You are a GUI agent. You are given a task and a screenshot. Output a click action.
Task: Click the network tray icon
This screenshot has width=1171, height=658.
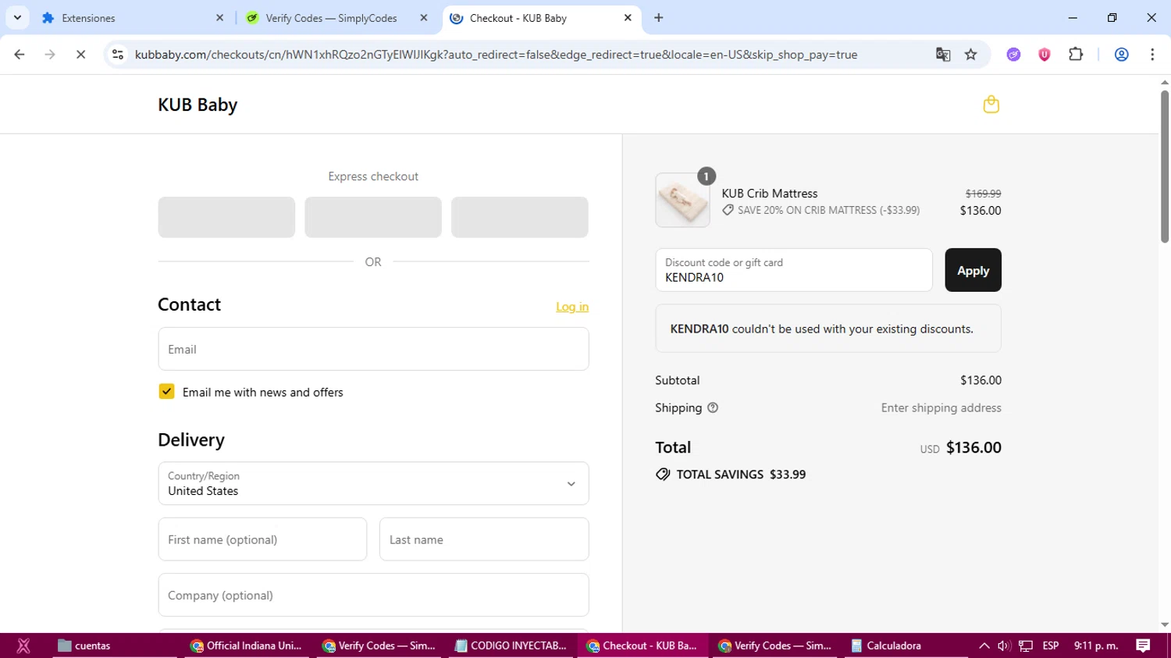pyautogui.click(x=1026, y=646)
